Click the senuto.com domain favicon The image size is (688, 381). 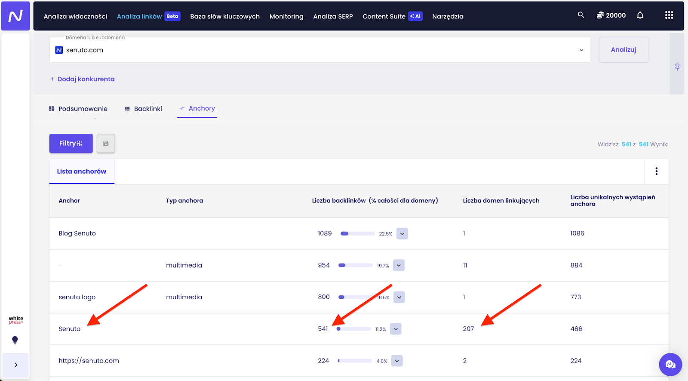59,50
